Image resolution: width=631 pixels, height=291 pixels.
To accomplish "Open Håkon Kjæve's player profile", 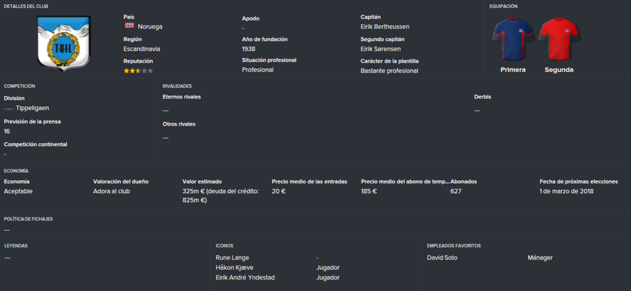I will pos(235,268).
